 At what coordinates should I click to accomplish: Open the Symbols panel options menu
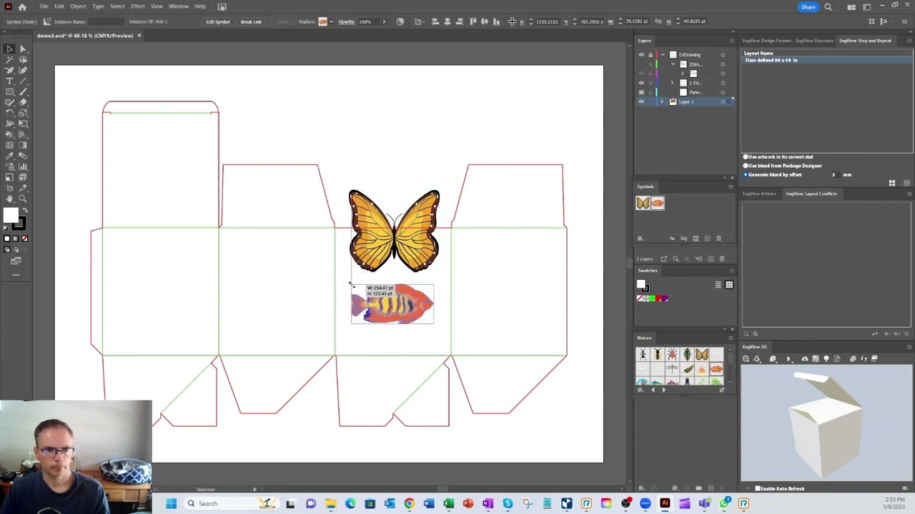(x=731, y=186)
